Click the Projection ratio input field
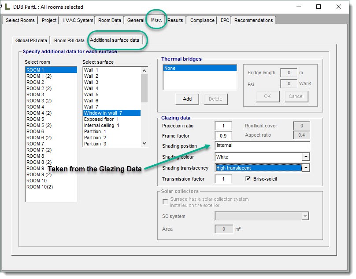The image size is (356, 279). pyautogui.click(x=223, y=126)
